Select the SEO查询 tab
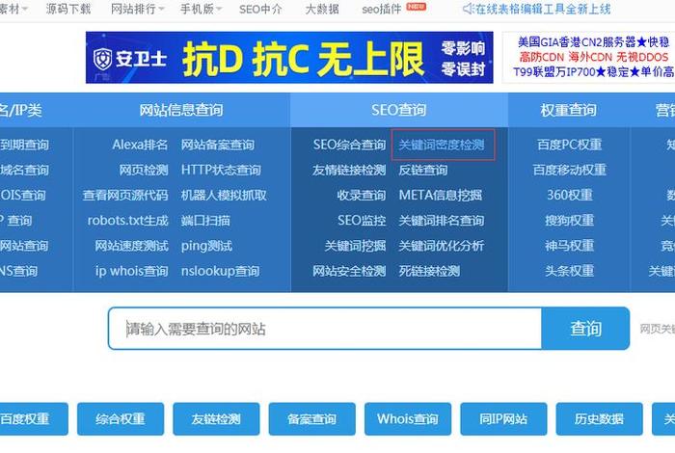 (x=399, y=110)
